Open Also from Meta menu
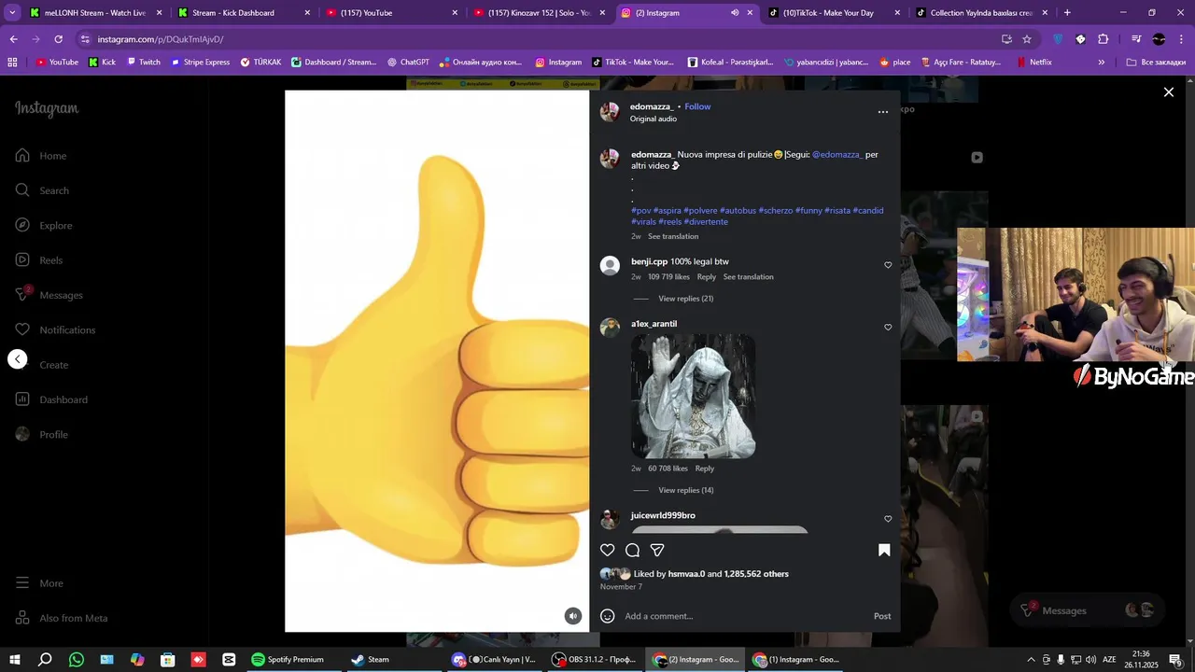Viewport: 1195px width, 672px height. point(61,618)
